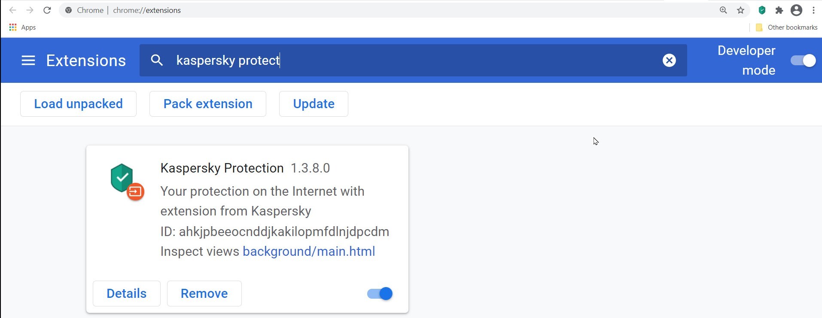Clear the extension search text
Viewport: 822px width, 318px height.
tap(669, 61)
